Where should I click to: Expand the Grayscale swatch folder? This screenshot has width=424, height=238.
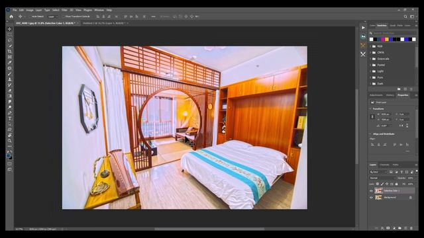tap(370, 59)
